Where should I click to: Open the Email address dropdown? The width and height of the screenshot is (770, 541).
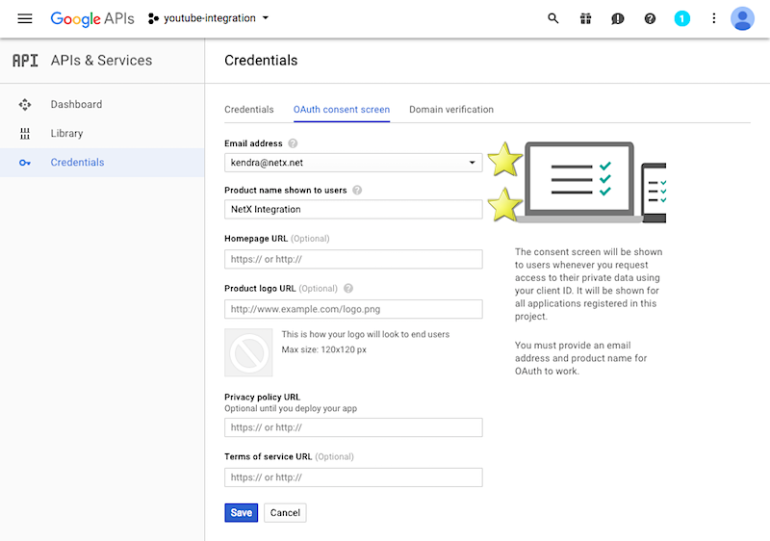tap(353, 163)
